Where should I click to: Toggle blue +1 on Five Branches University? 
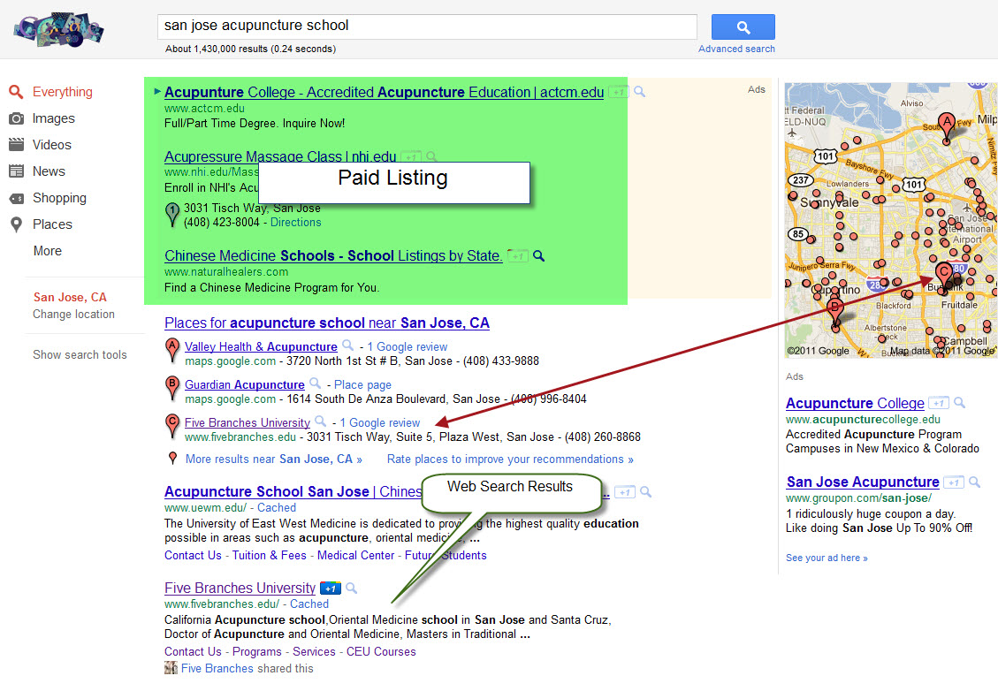pos(331,588)
